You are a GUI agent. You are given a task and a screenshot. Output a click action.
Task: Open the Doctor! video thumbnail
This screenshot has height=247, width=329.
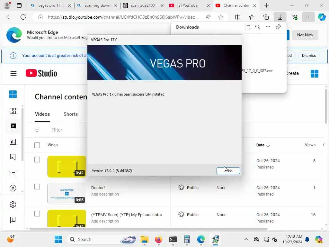click(67, 193)
